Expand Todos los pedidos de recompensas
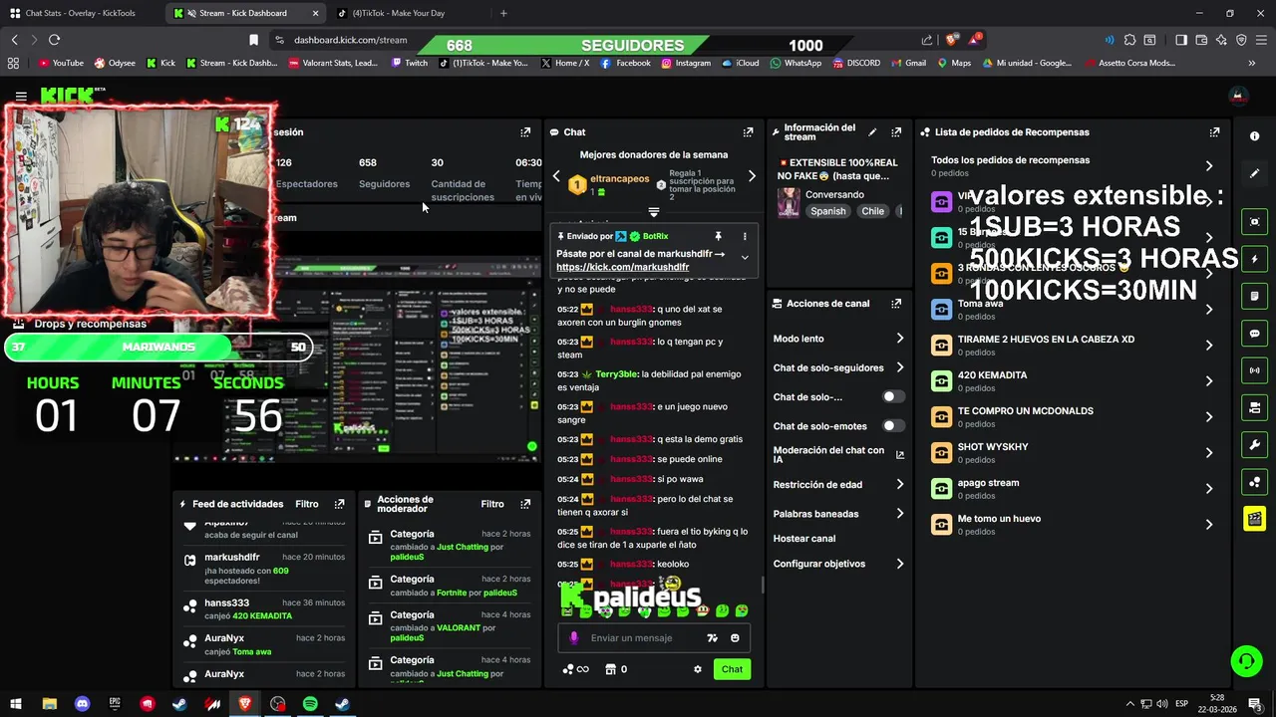 pyautogui.click(x=1209, y=166)
